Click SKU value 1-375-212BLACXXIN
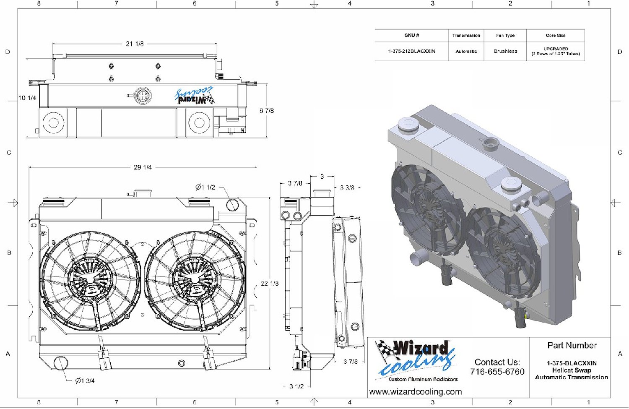The image size is (629, 409). [412, 51]
